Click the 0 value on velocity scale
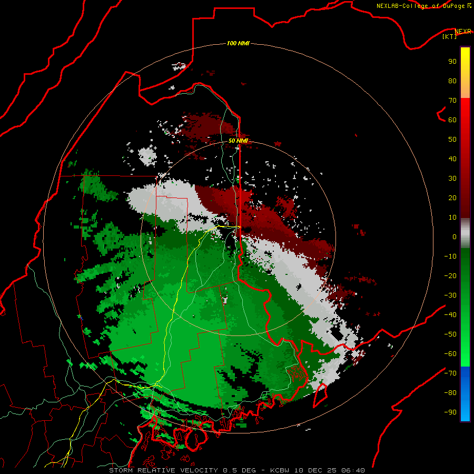This screenshot has height=474, width=474. pyautogui.click(x=455, y=236)
